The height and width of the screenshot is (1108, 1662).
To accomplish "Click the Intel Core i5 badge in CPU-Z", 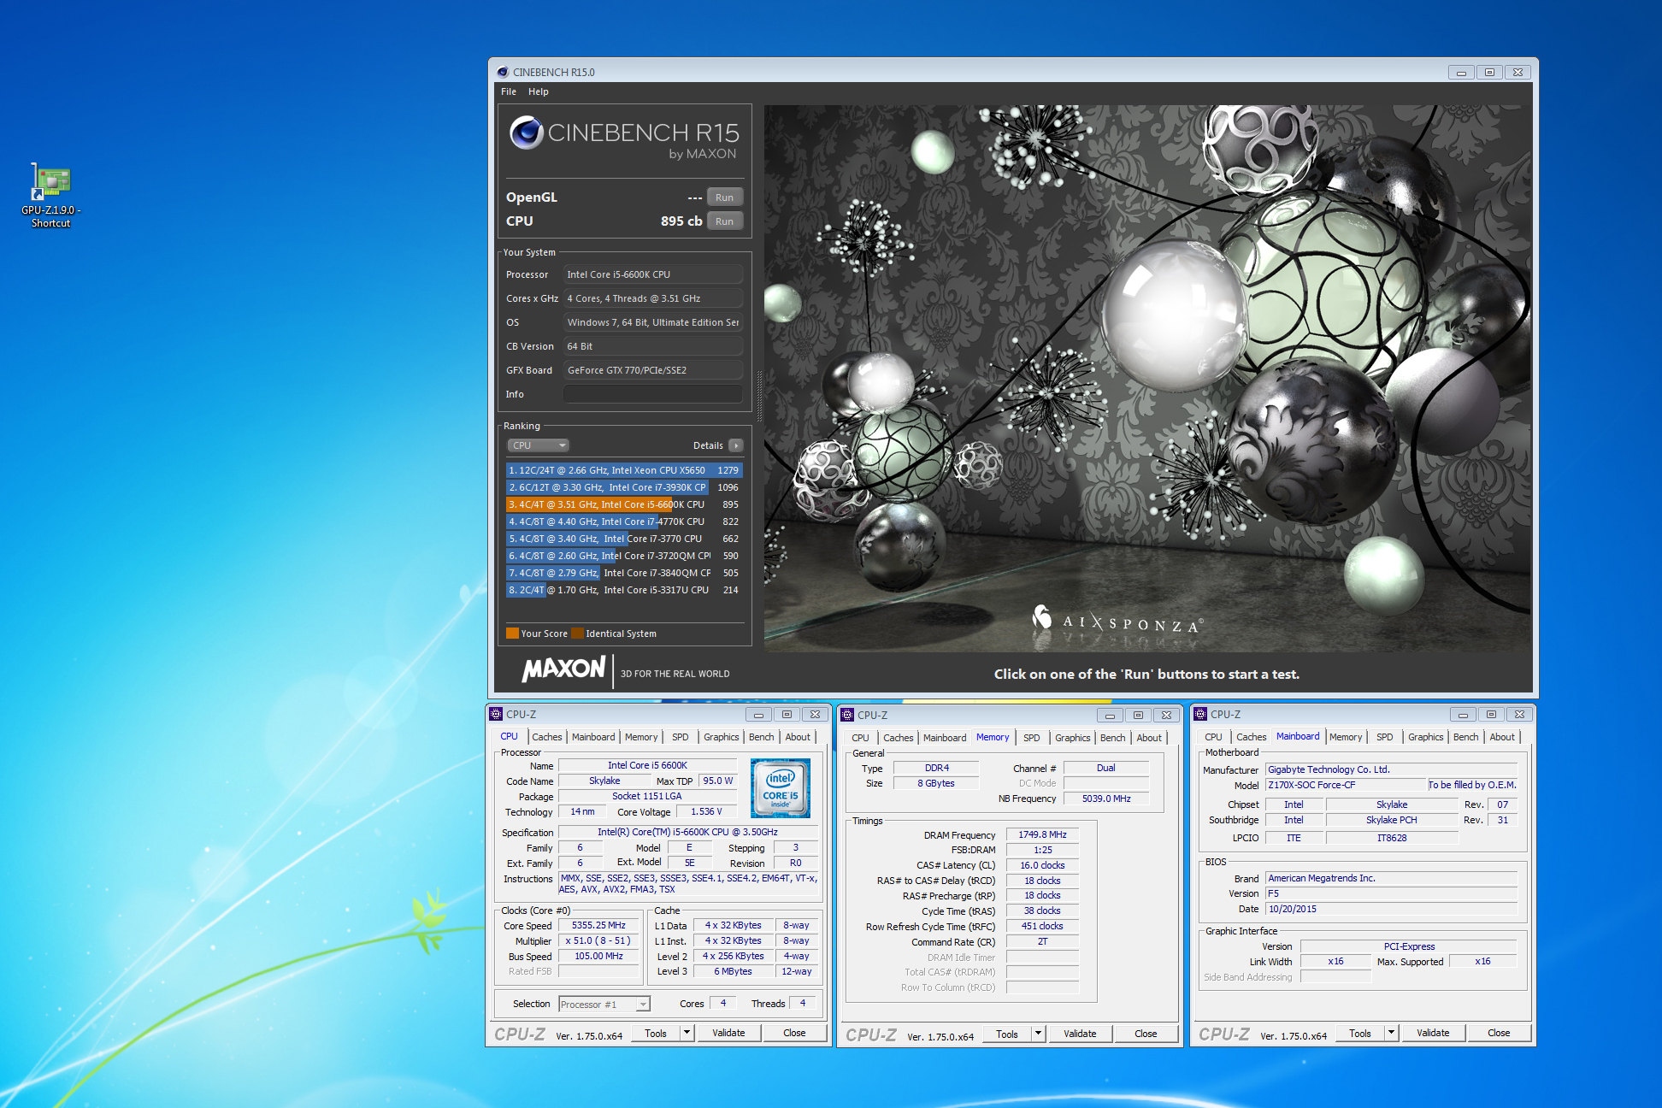I will 781,788.
